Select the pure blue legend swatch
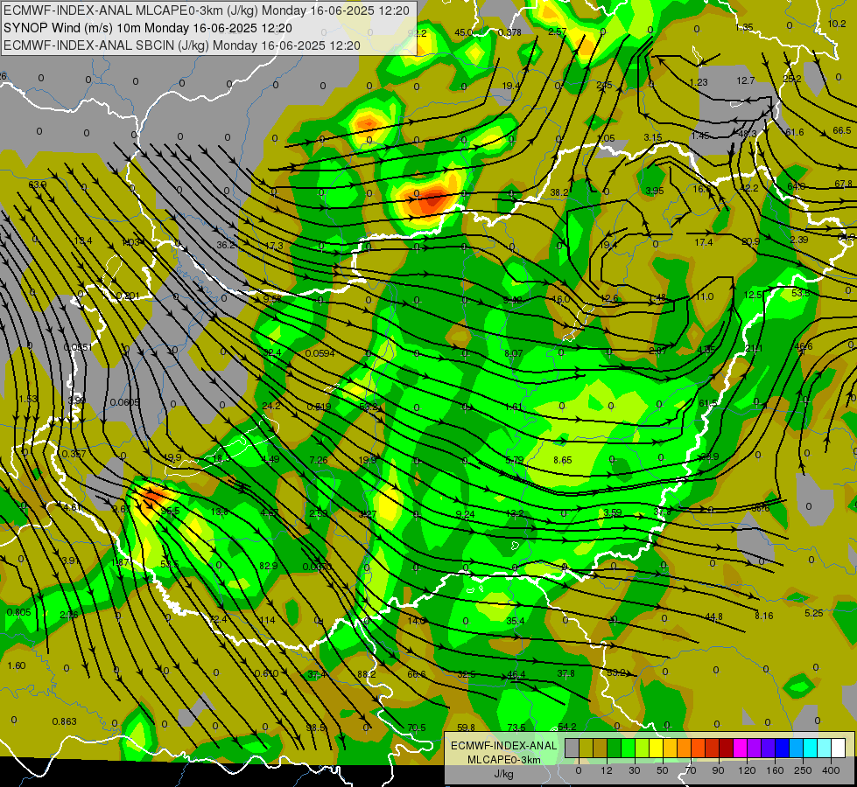This screenshot has width=857, height=787. 782,748
